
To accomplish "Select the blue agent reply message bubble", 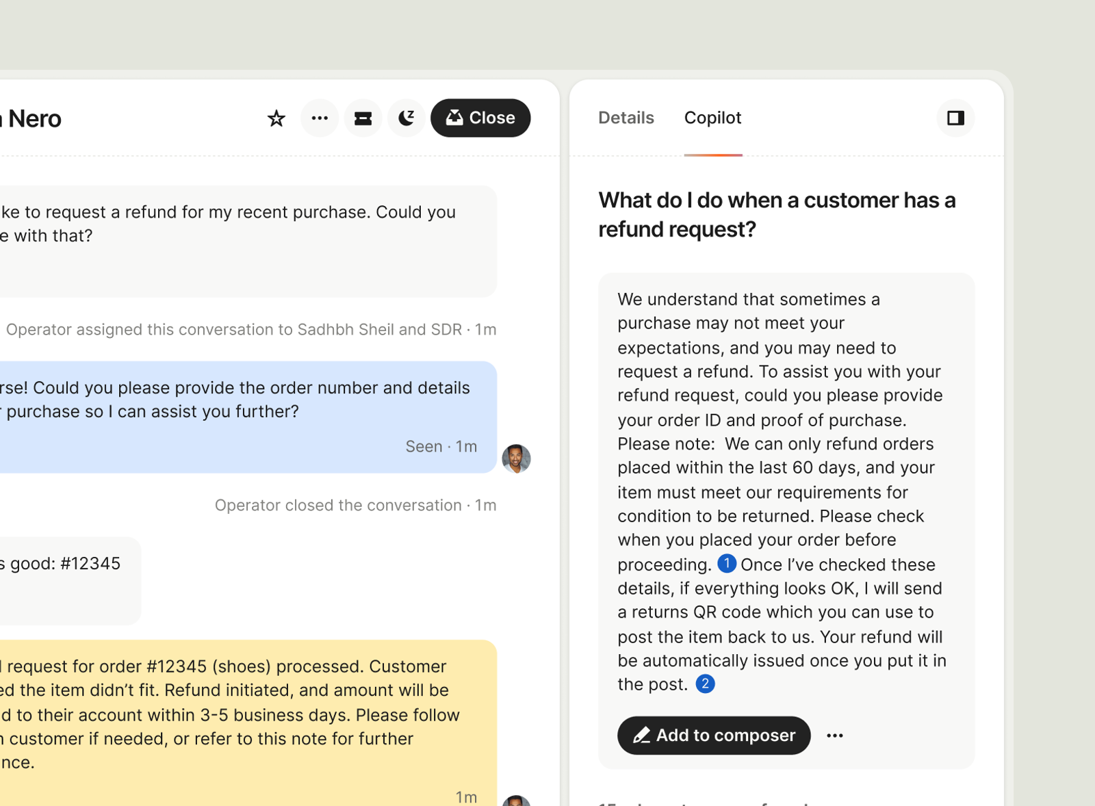I will (x=248, y=417).
